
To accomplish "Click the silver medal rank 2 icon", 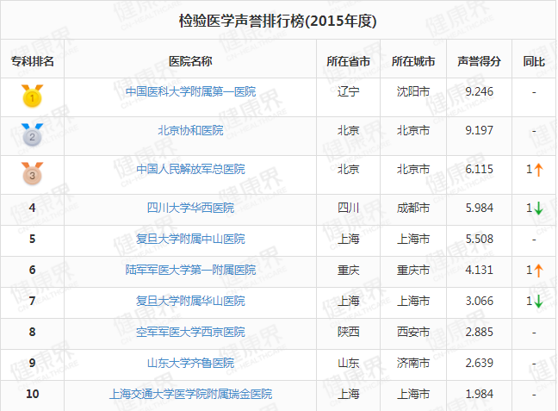I will coord(32,134).
